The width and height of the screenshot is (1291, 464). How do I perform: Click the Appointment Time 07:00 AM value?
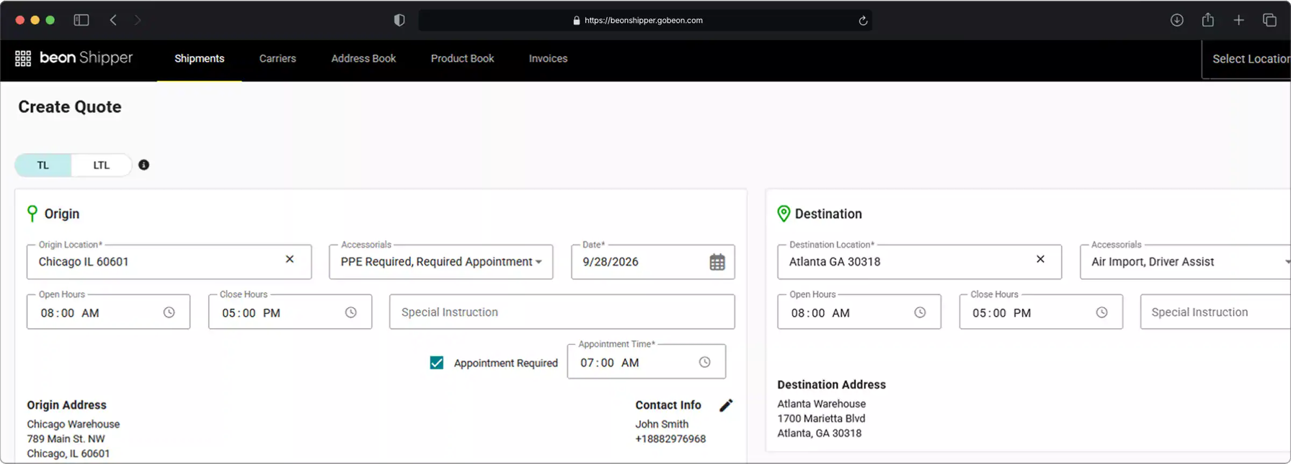tap(609, 363)
